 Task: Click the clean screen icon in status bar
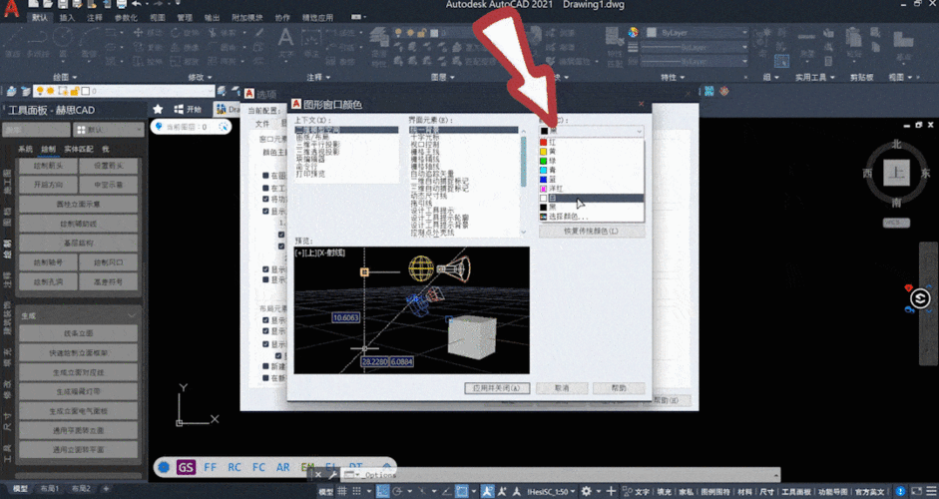click(917, 492)
